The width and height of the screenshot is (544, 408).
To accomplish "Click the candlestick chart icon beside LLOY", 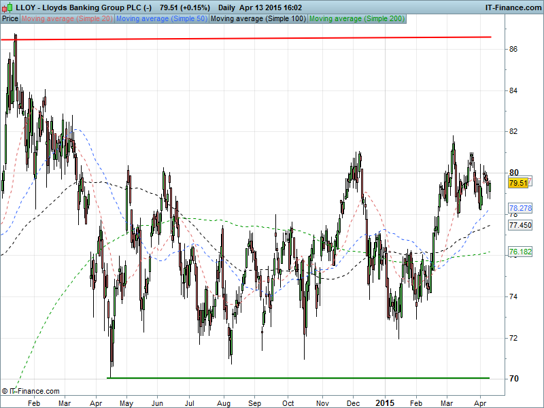I will point(8,7).
